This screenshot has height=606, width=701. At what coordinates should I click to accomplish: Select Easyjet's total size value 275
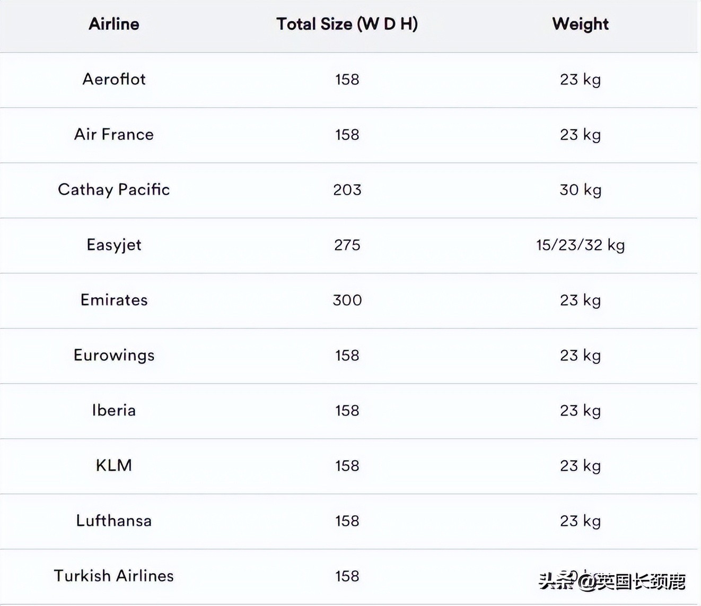pos(347,245)
